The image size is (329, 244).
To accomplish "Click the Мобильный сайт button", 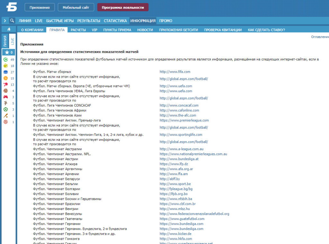I will pos(76,7).
